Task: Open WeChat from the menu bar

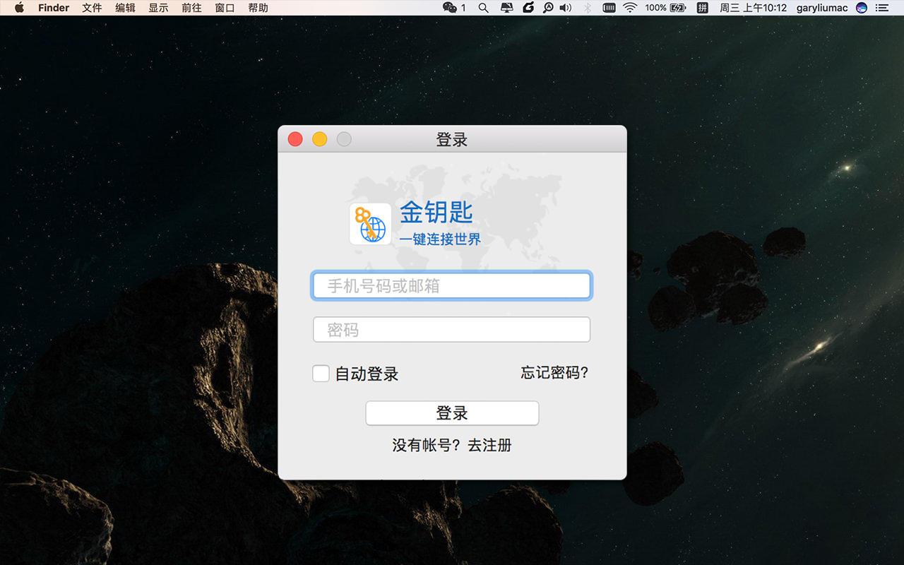Action: click(x=450, y=8)
